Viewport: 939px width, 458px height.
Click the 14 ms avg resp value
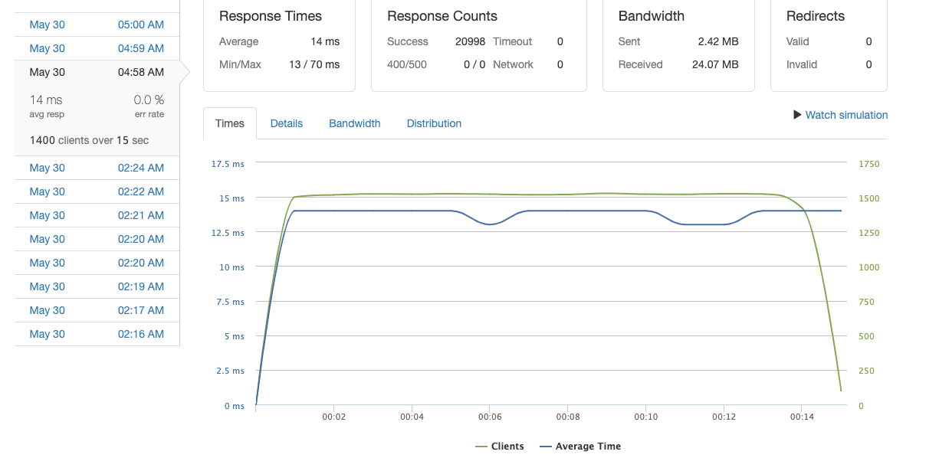pyautogui.click(x=46, y=100)
